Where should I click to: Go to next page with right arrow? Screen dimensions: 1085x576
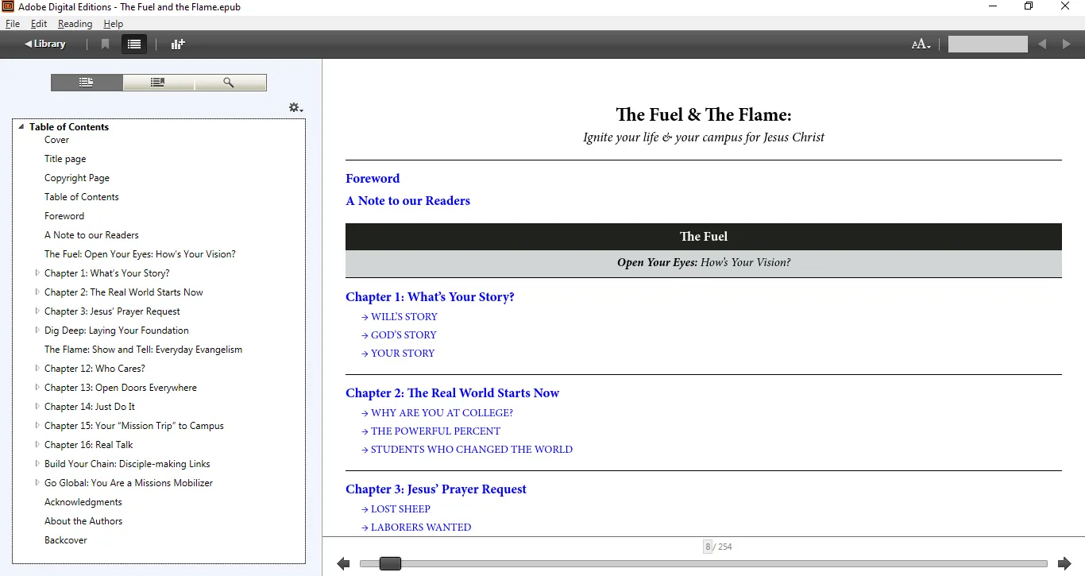click(x=1064, y=563)
